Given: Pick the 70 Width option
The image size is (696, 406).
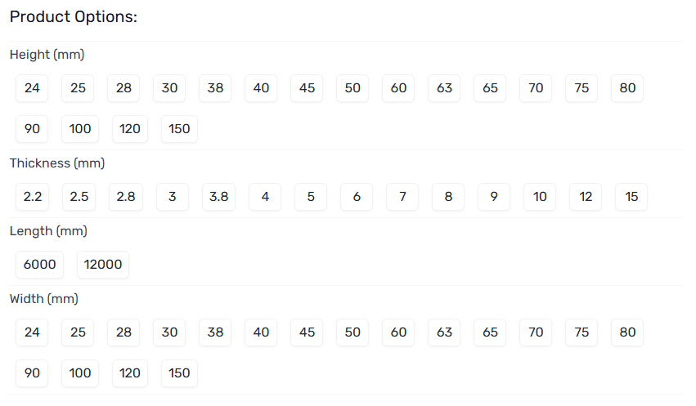Looking at the screenshot, I should [x=536, y=332].
